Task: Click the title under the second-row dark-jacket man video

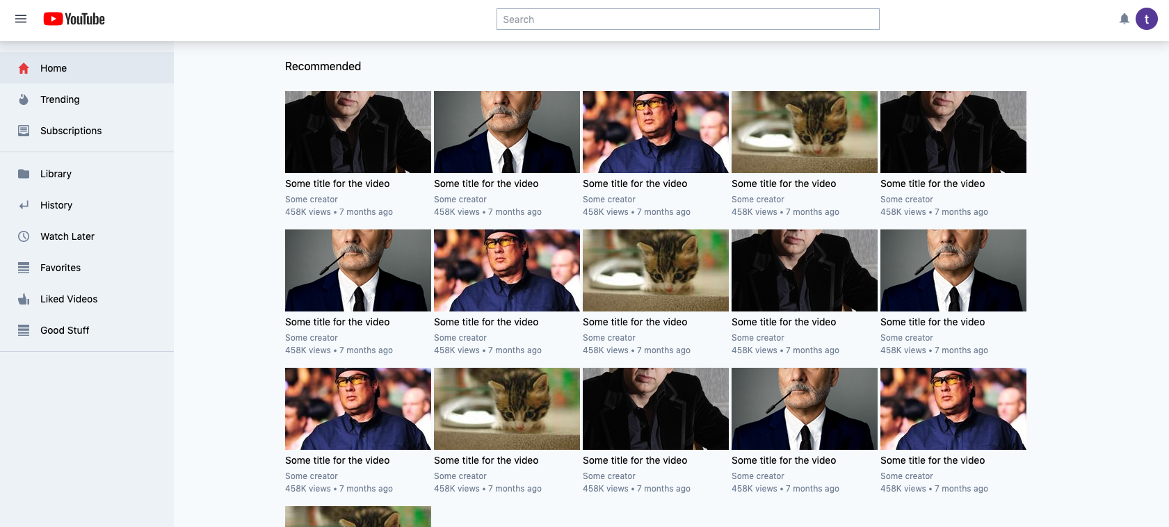Action: click(x=784, y=322)
